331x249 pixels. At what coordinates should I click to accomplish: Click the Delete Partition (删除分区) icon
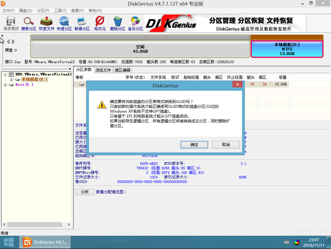(x=118, y=23)
